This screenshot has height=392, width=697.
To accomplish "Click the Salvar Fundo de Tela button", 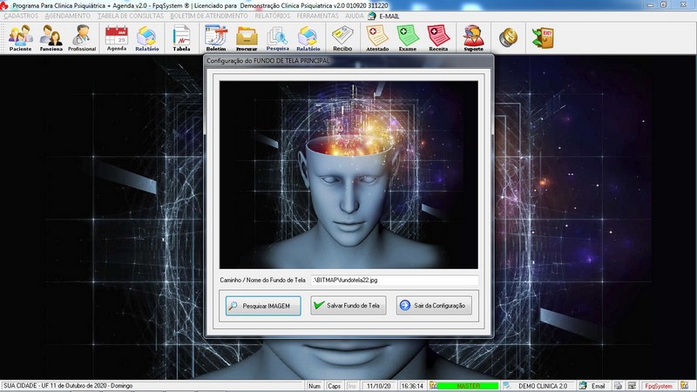I will pyautogui.click(x=348, y=306).
